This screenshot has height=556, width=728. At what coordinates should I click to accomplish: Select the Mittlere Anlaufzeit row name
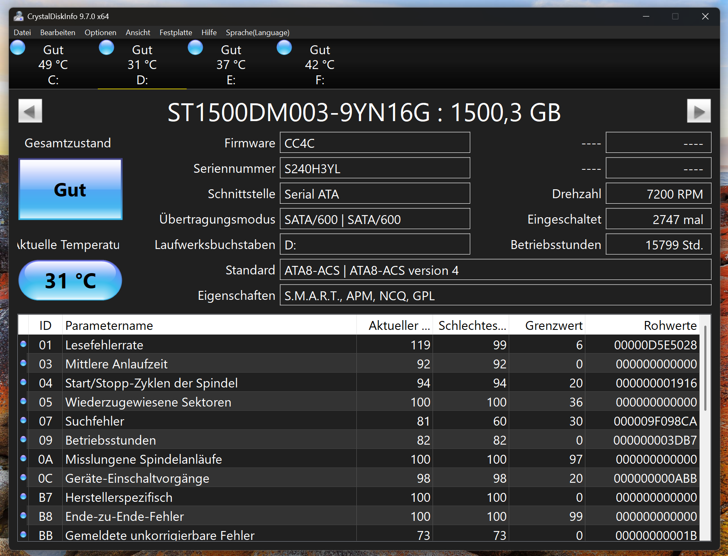[x=116, y=364]
